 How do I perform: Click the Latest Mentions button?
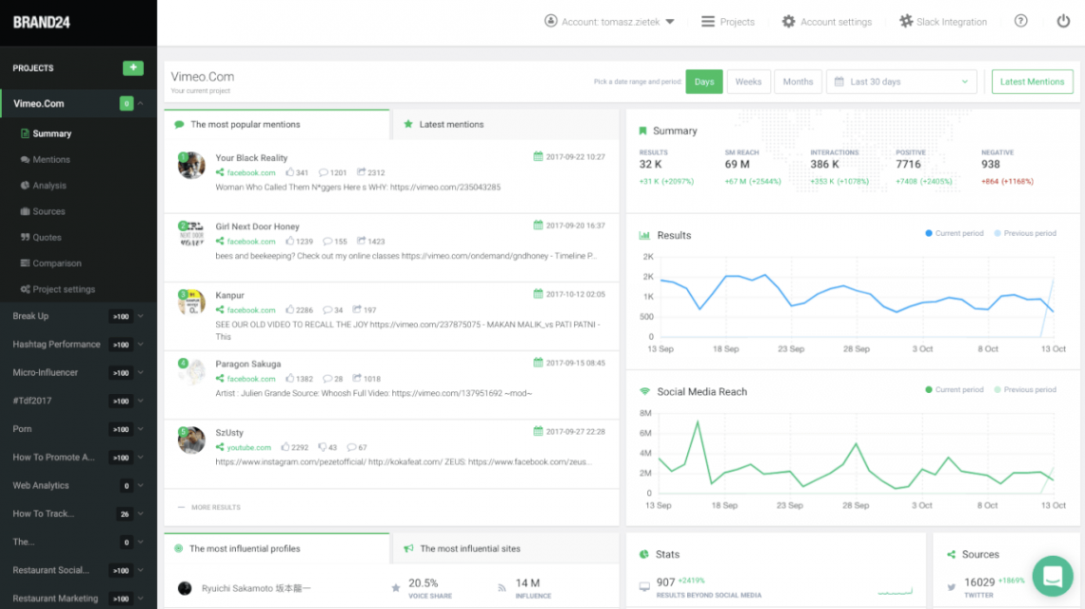(1032, 82)
